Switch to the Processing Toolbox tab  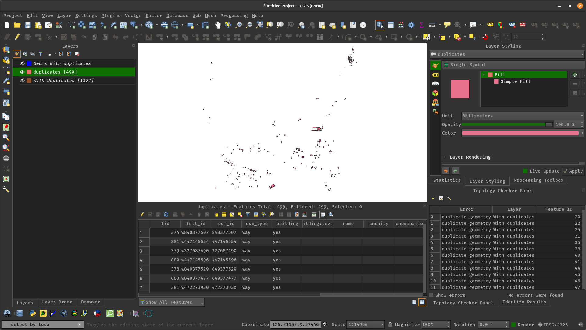coord(539,180)
